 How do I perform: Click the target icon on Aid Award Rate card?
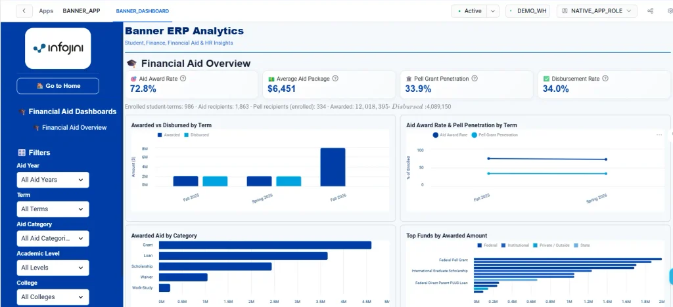(x=133, y=79)
